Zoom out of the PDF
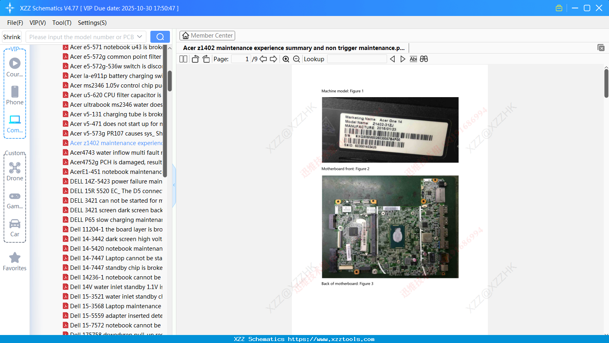This screenshot has width=609, height=343. click(296, 59)
